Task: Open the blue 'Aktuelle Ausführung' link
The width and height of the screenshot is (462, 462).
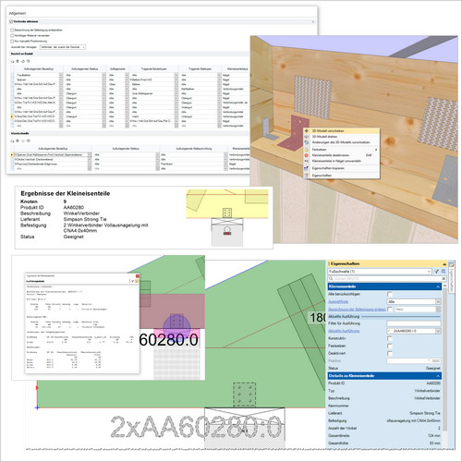Action: pos(344,331)
